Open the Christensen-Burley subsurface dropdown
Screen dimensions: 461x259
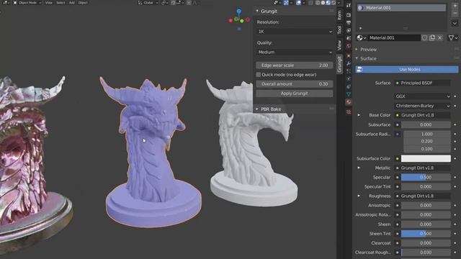[422, 106]
